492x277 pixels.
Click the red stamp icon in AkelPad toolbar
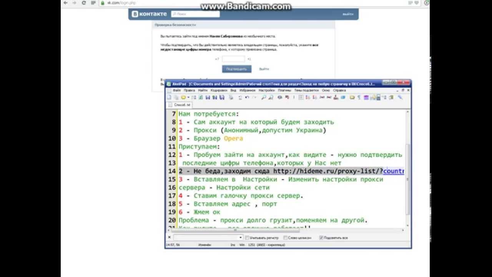click(335, 98)
